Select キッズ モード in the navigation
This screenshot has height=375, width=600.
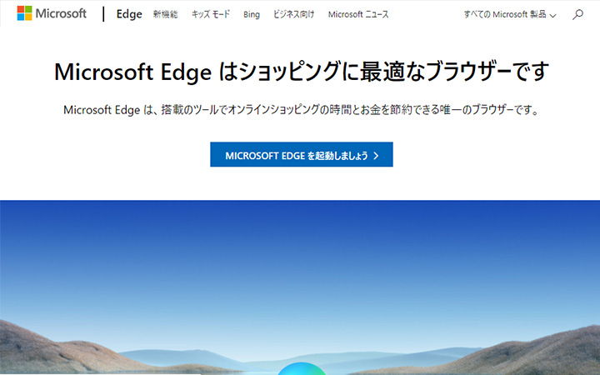(x=212, y=15)
